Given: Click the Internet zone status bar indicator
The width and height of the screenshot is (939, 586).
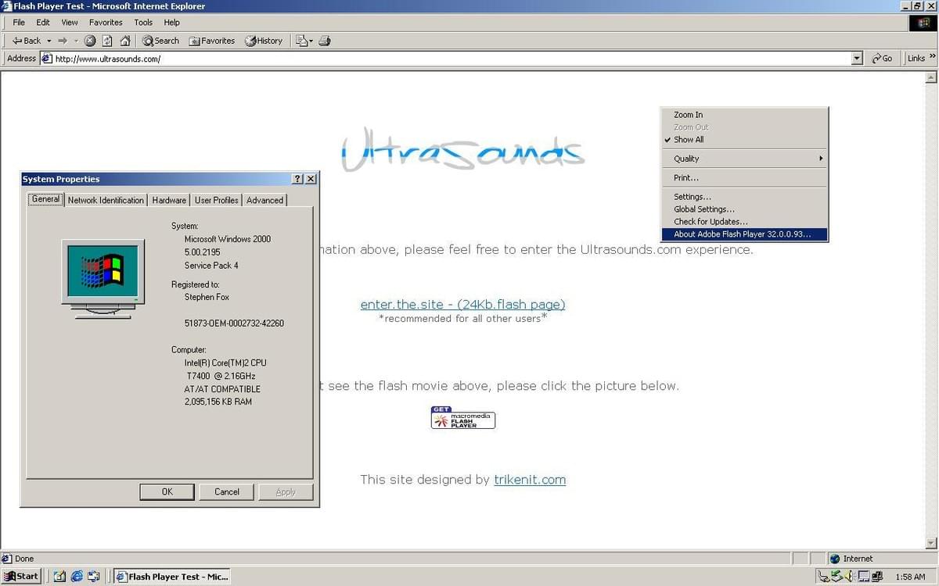Looking at the screenshot, I should coord(880,559).
